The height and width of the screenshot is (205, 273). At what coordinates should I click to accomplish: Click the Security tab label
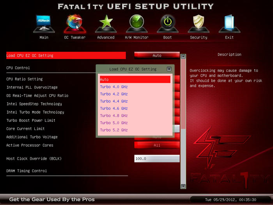[199, 37]
